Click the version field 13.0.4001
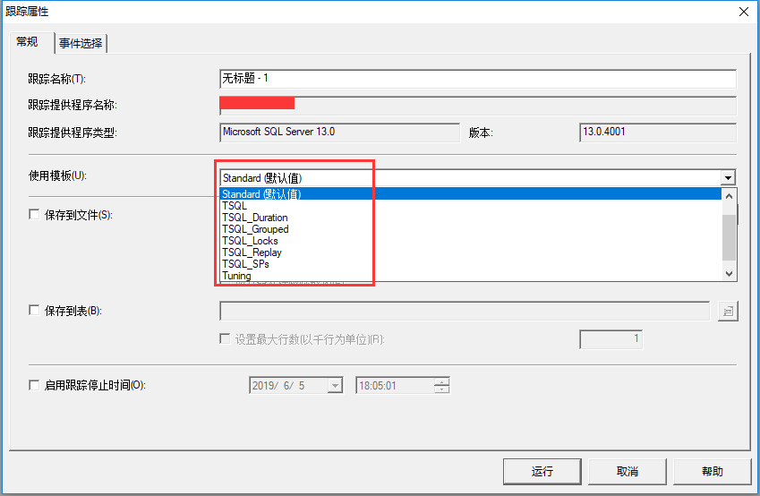Image resolution: width=760 pixels, height=496 pixels. pyautogui.click(x=658, y=133)
